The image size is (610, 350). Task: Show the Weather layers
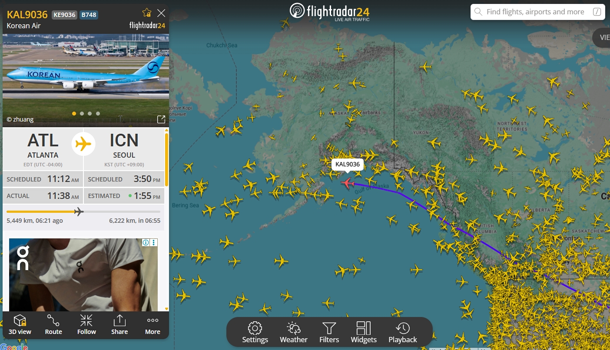(294, 332)
